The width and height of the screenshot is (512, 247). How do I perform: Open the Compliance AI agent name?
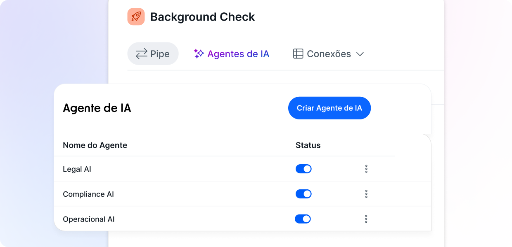click(x=88, y=194)
